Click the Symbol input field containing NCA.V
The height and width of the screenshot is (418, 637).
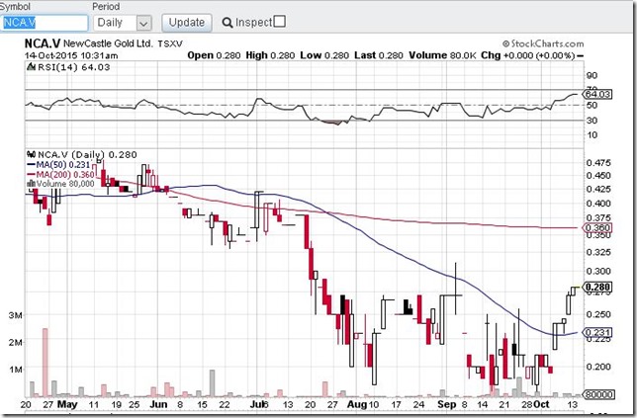(x=45, y=23)
